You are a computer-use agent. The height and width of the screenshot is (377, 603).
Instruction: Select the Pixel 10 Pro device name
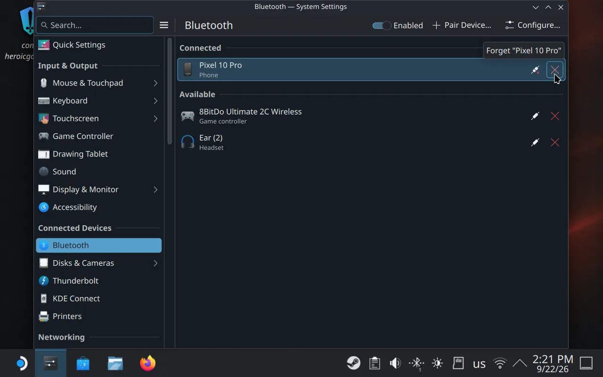click(x=220, y=65)
